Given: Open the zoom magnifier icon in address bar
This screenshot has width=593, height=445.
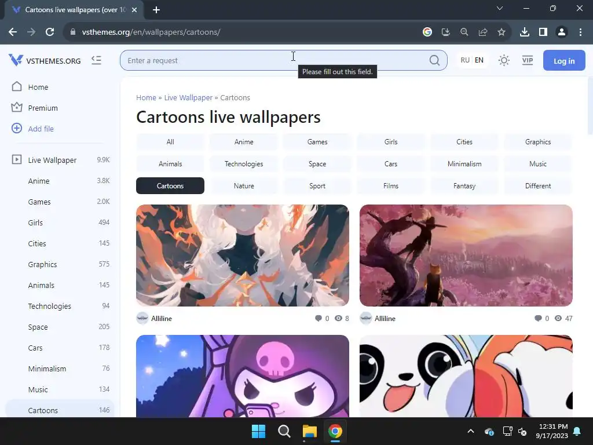Looking at the screenshot, I should 464,32.
